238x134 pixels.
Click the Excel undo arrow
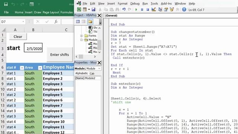(13, 4)
